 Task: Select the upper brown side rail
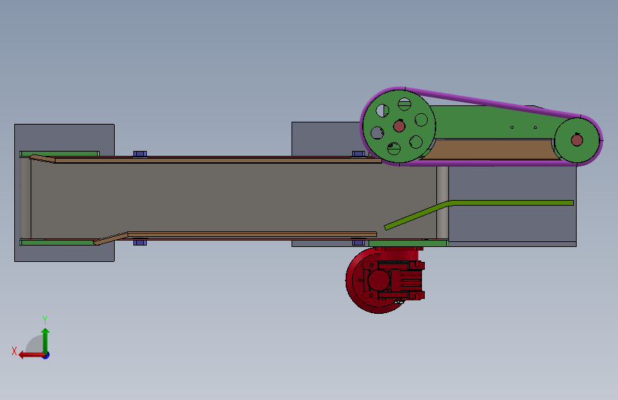(x=206, y=159)
